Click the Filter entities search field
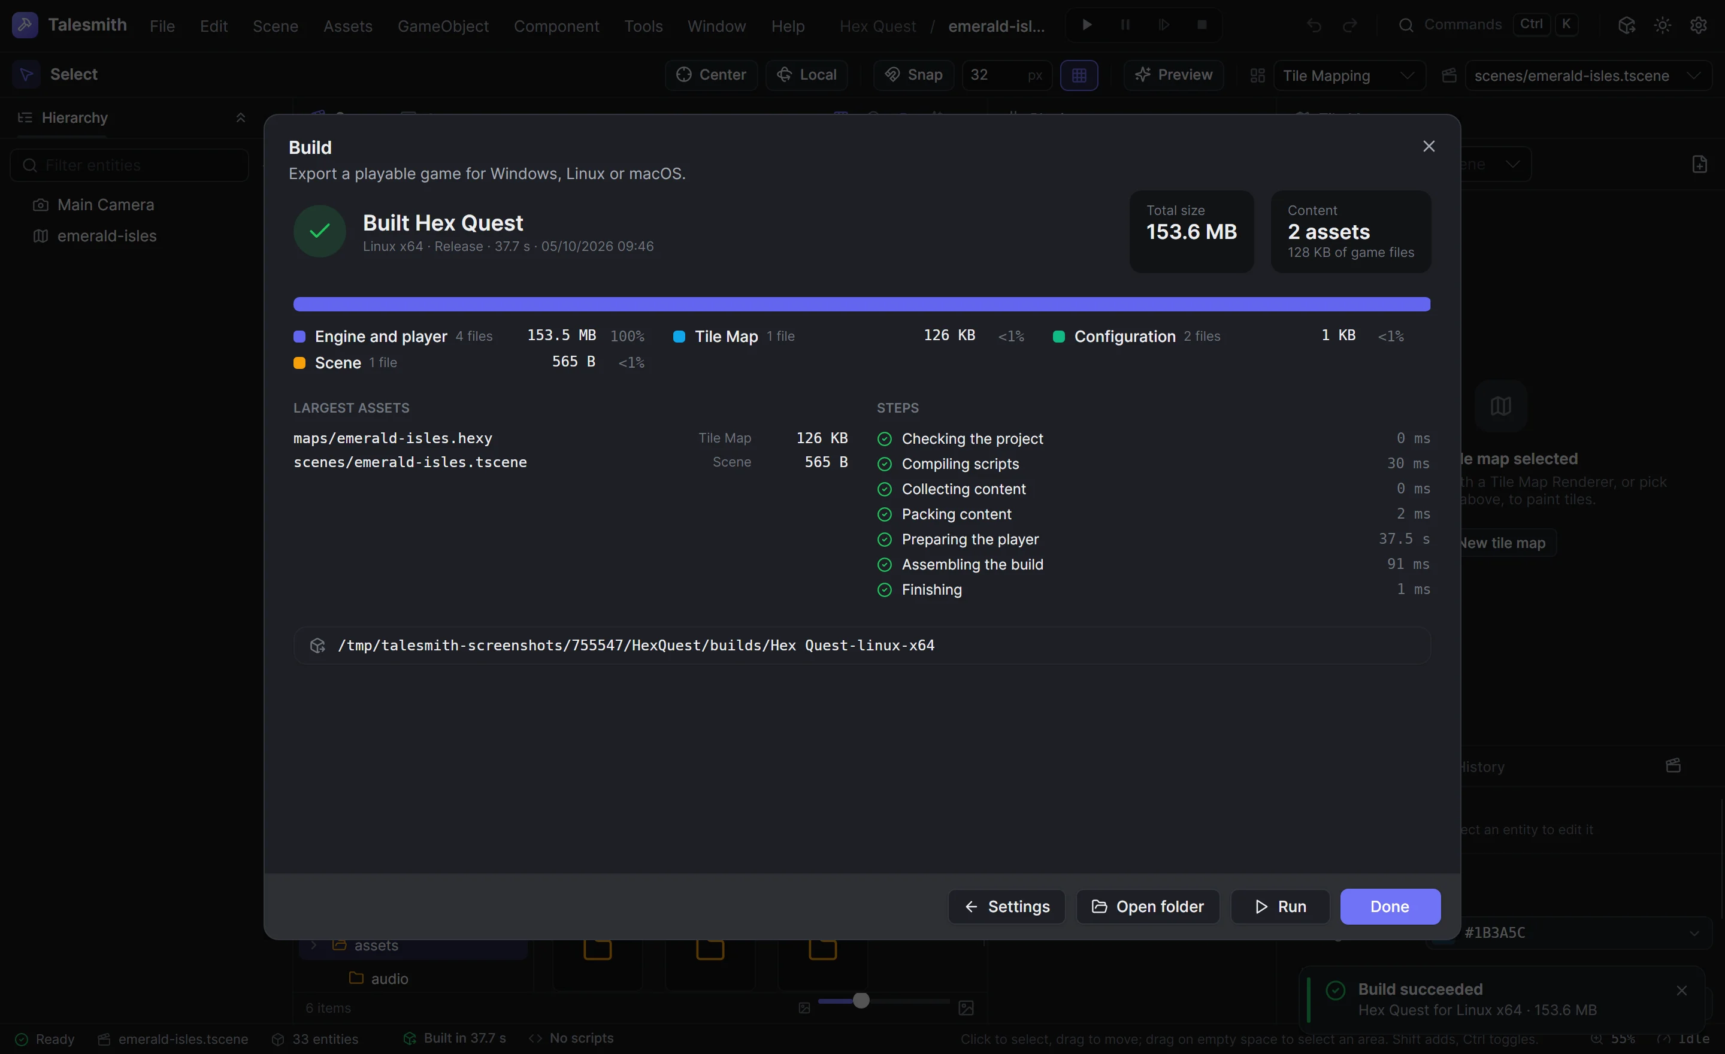 [x=129, y=165]
